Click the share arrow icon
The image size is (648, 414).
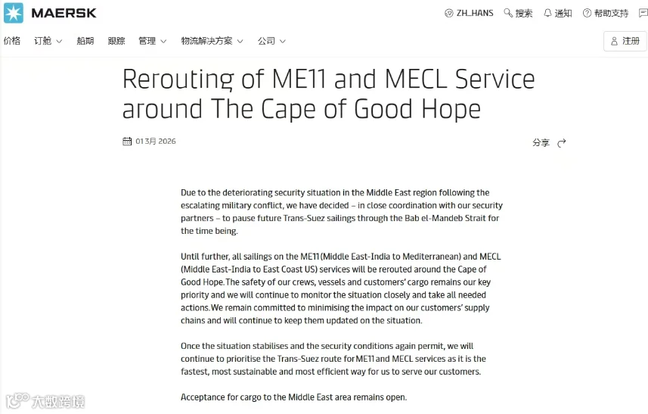[561, 143]
